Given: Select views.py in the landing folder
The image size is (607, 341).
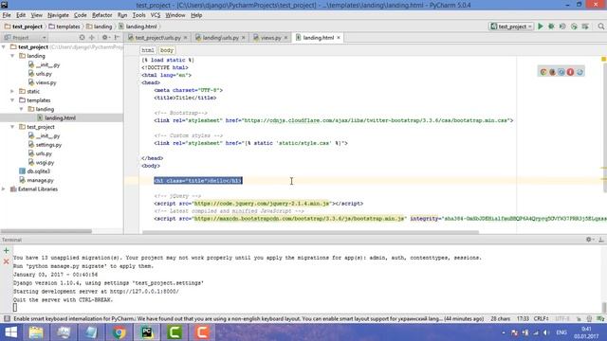Looking at the screenshot, I should pos(46,82).
